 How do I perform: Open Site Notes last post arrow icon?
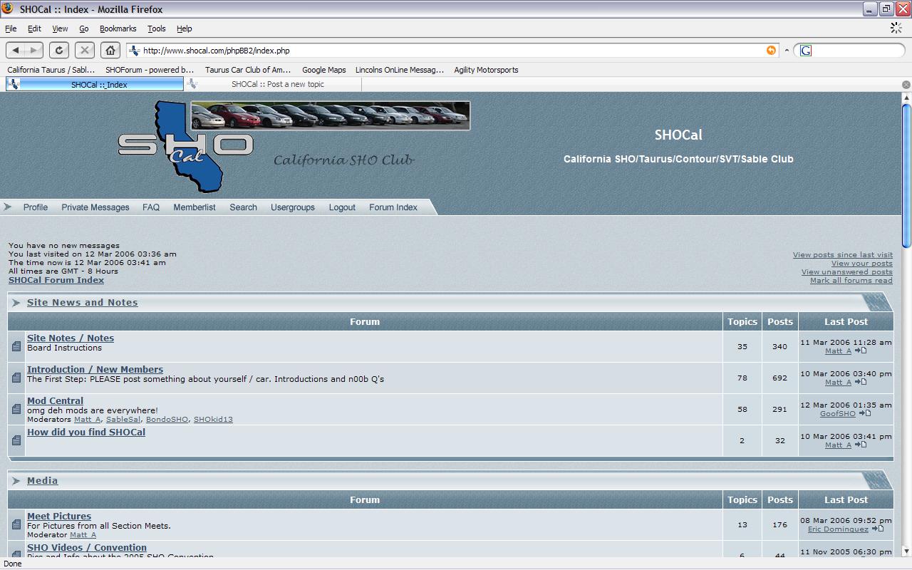861,351
